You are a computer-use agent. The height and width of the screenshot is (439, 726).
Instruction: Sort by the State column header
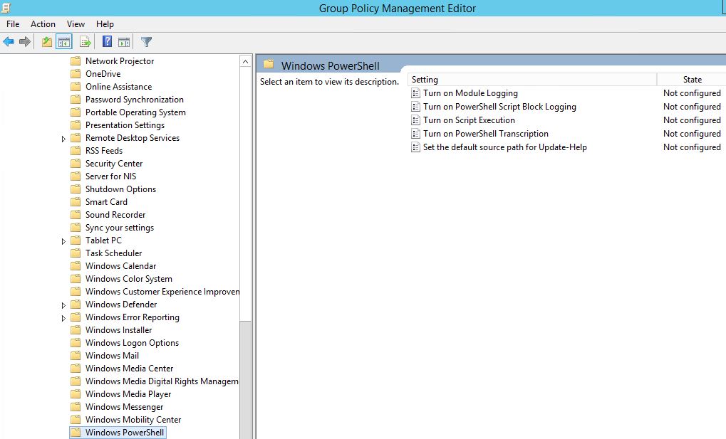click(692, 80)
